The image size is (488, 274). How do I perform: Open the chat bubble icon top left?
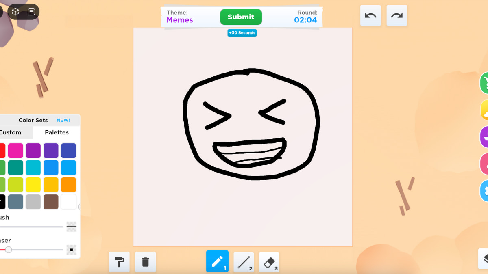(30, 12)
